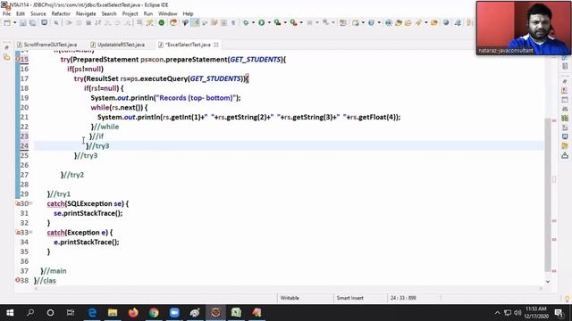Place cursor on the }//try2 line
Screen dimensions: 572x321
[72, 175]
